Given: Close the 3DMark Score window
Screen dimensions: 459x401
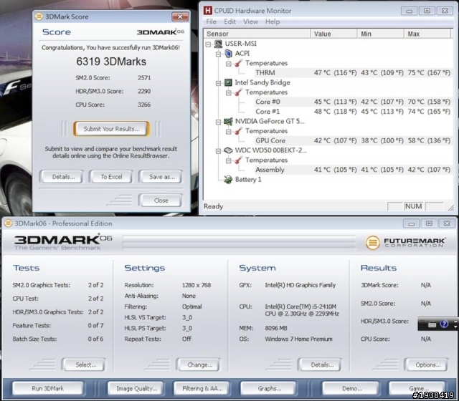Looking at the screenshot, I should tap(180, 16).
